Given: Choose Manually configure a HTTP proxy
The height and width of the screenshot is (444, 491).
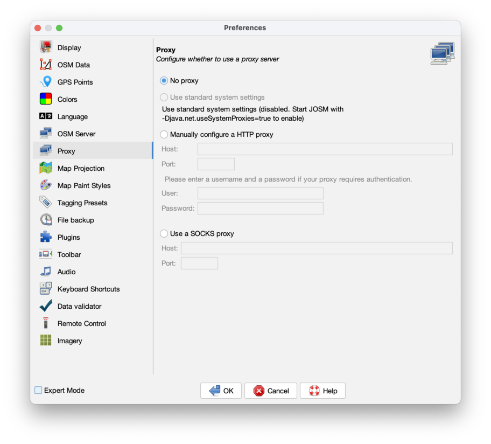Looking at the screenshot, I should (163, 134).
